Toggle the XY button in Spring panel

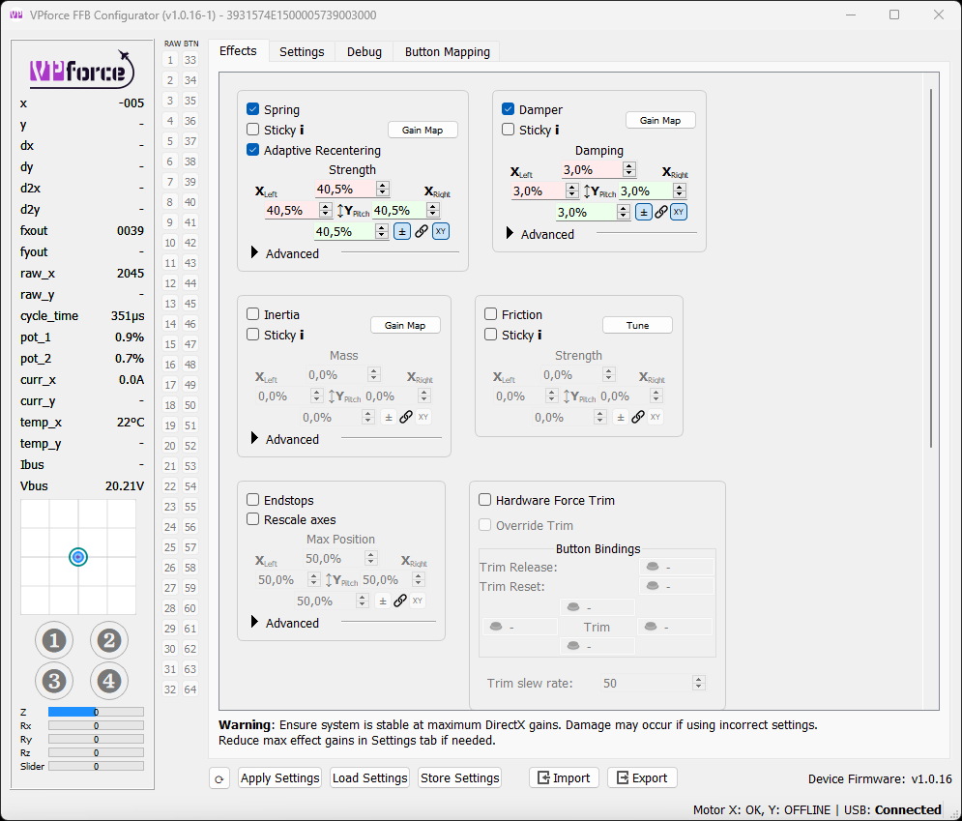[x=441, y=231]
